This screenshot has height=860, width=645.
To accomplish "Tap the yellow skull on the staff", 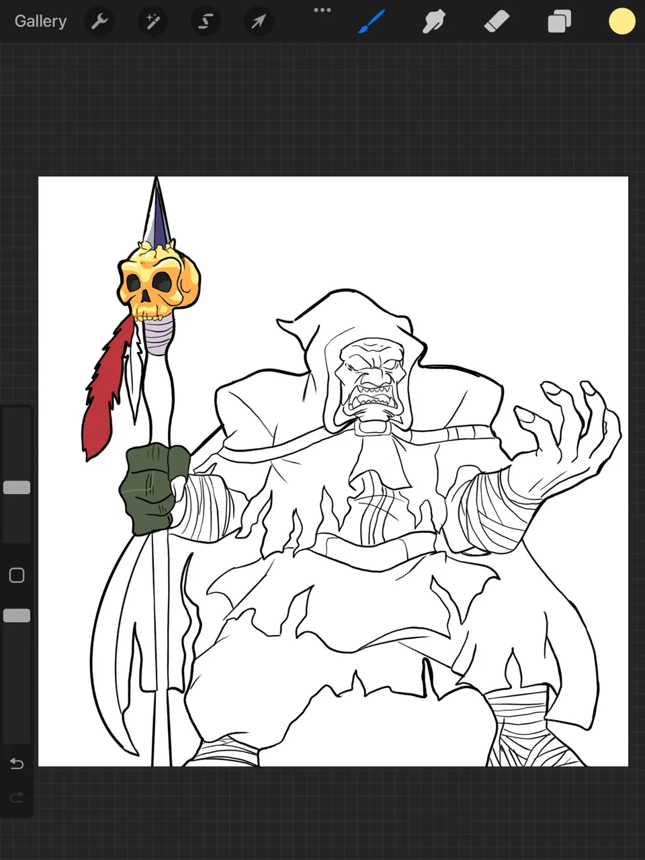I will click(x=159, y=282).
